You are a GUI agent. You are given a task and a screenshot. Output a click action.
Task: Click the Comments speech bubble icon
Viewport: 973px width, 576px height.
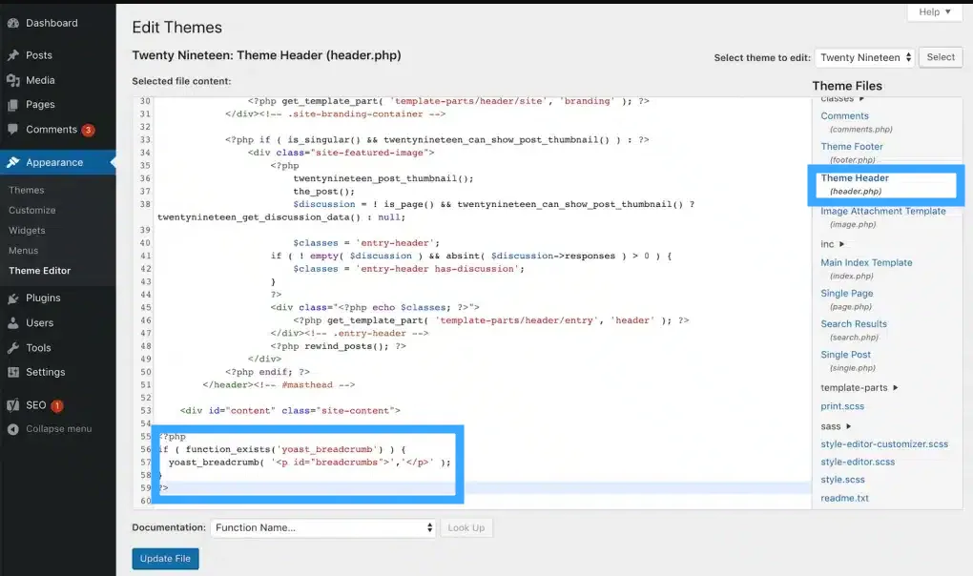[x=13, y=130]
